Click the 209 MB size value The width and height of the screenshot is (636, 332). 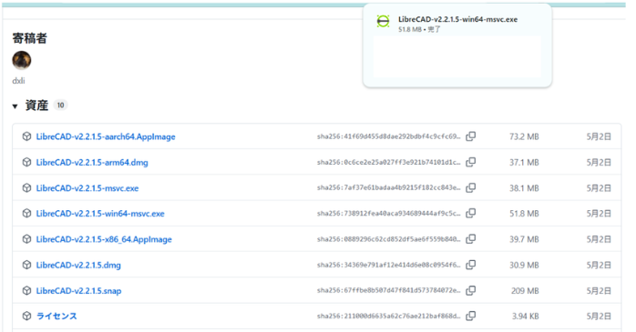(525, 291)
